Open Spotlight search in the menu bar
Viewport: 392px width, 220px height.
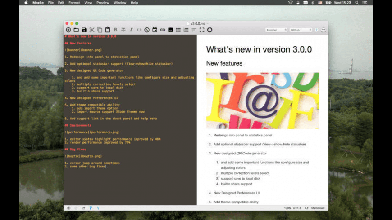(x=357, y=3)
